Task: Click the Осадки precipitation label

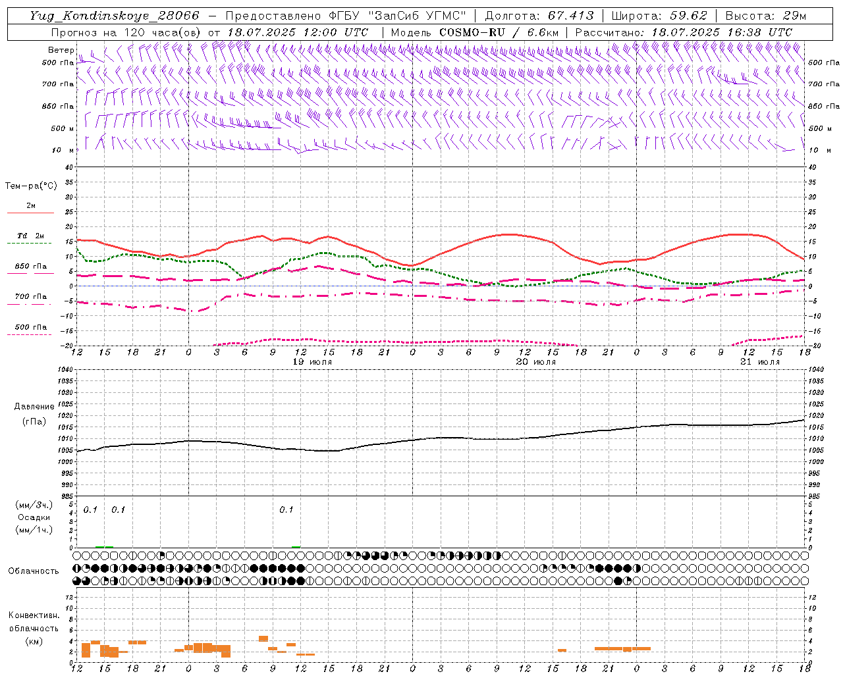Action: click(x=34, y=518)
